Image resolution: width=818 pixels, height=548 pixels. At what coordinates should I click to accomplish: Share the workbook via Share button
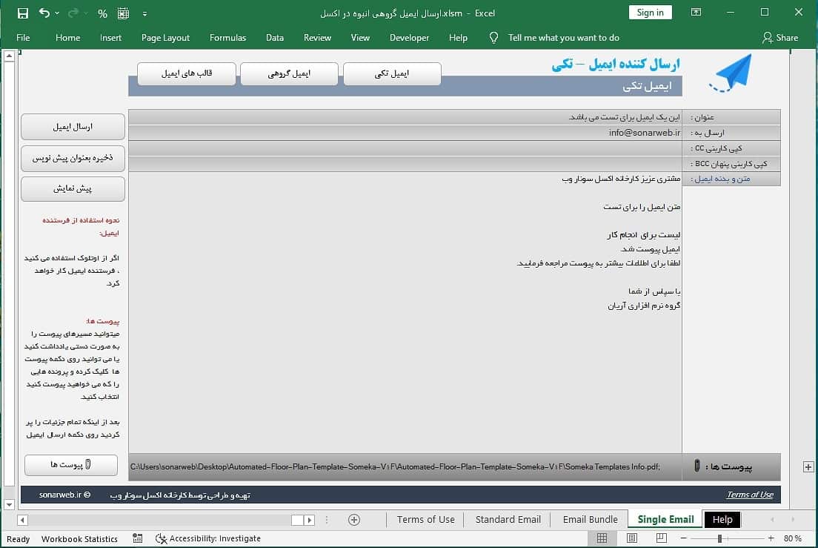click(x=780, y=38)
